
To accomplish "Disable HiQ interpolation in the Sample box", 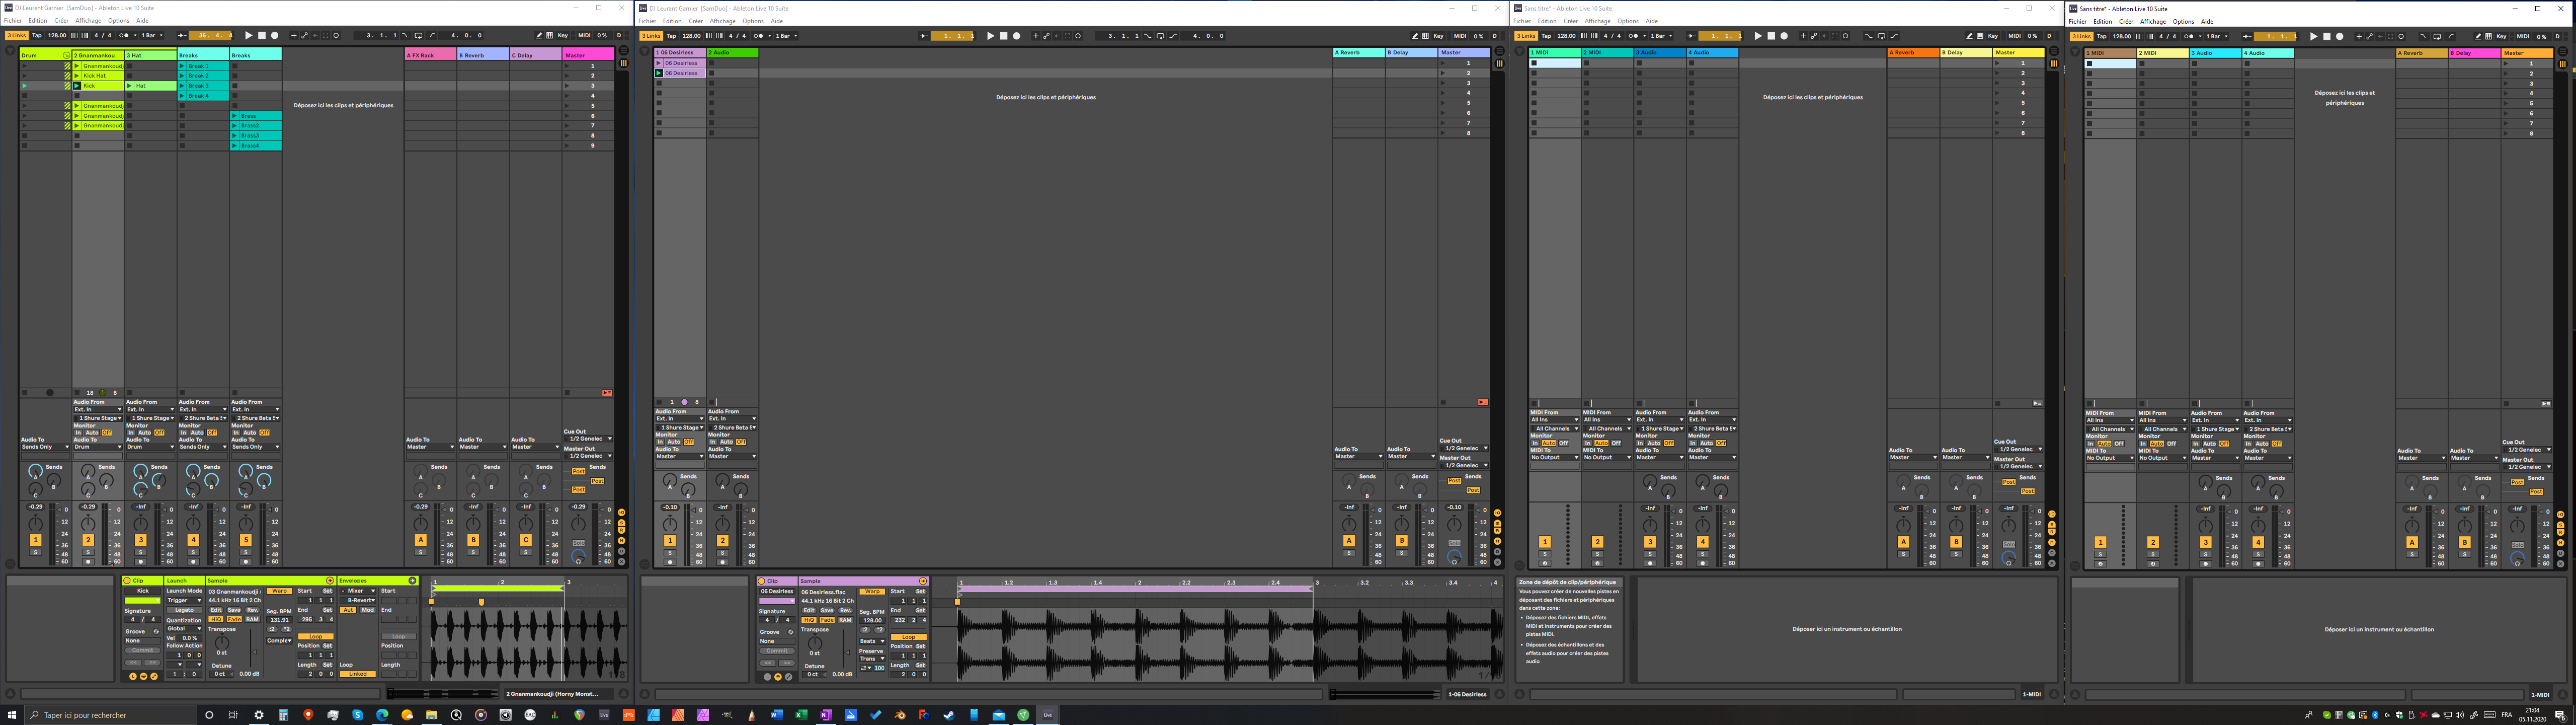I will [x=216, y=620].
